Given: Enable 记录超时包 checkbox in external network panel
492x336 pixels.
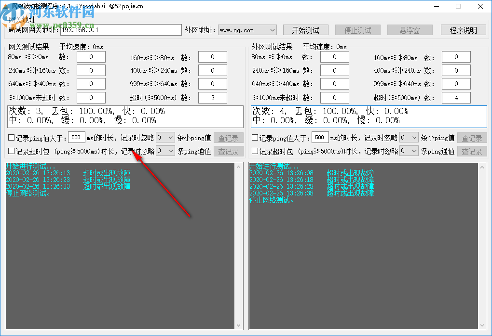Looking at the screenshot, I should click(x=255, y=151).
